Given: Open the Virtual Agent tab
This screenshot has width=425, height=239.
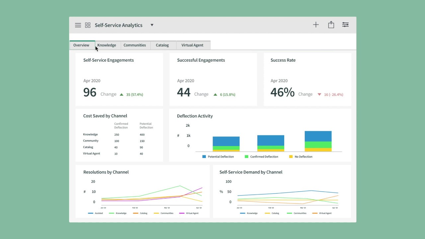Looking at the screenshot, I should (x=193, y=45).
